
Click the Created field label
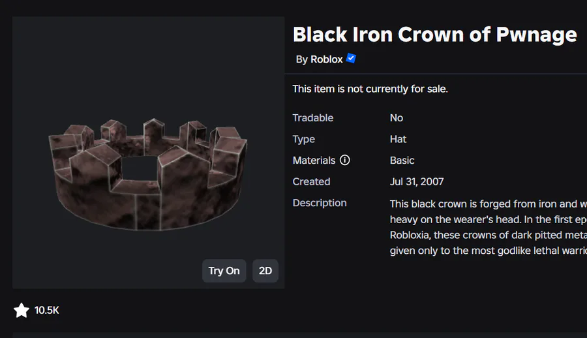click(x=311, y=181)
